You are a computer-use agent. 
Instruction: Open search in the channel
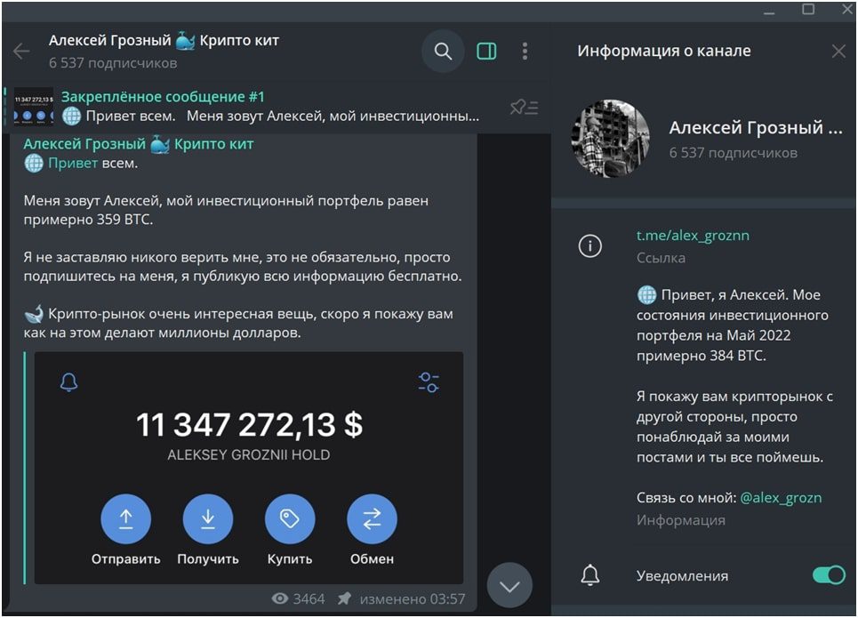click(443, 52)
